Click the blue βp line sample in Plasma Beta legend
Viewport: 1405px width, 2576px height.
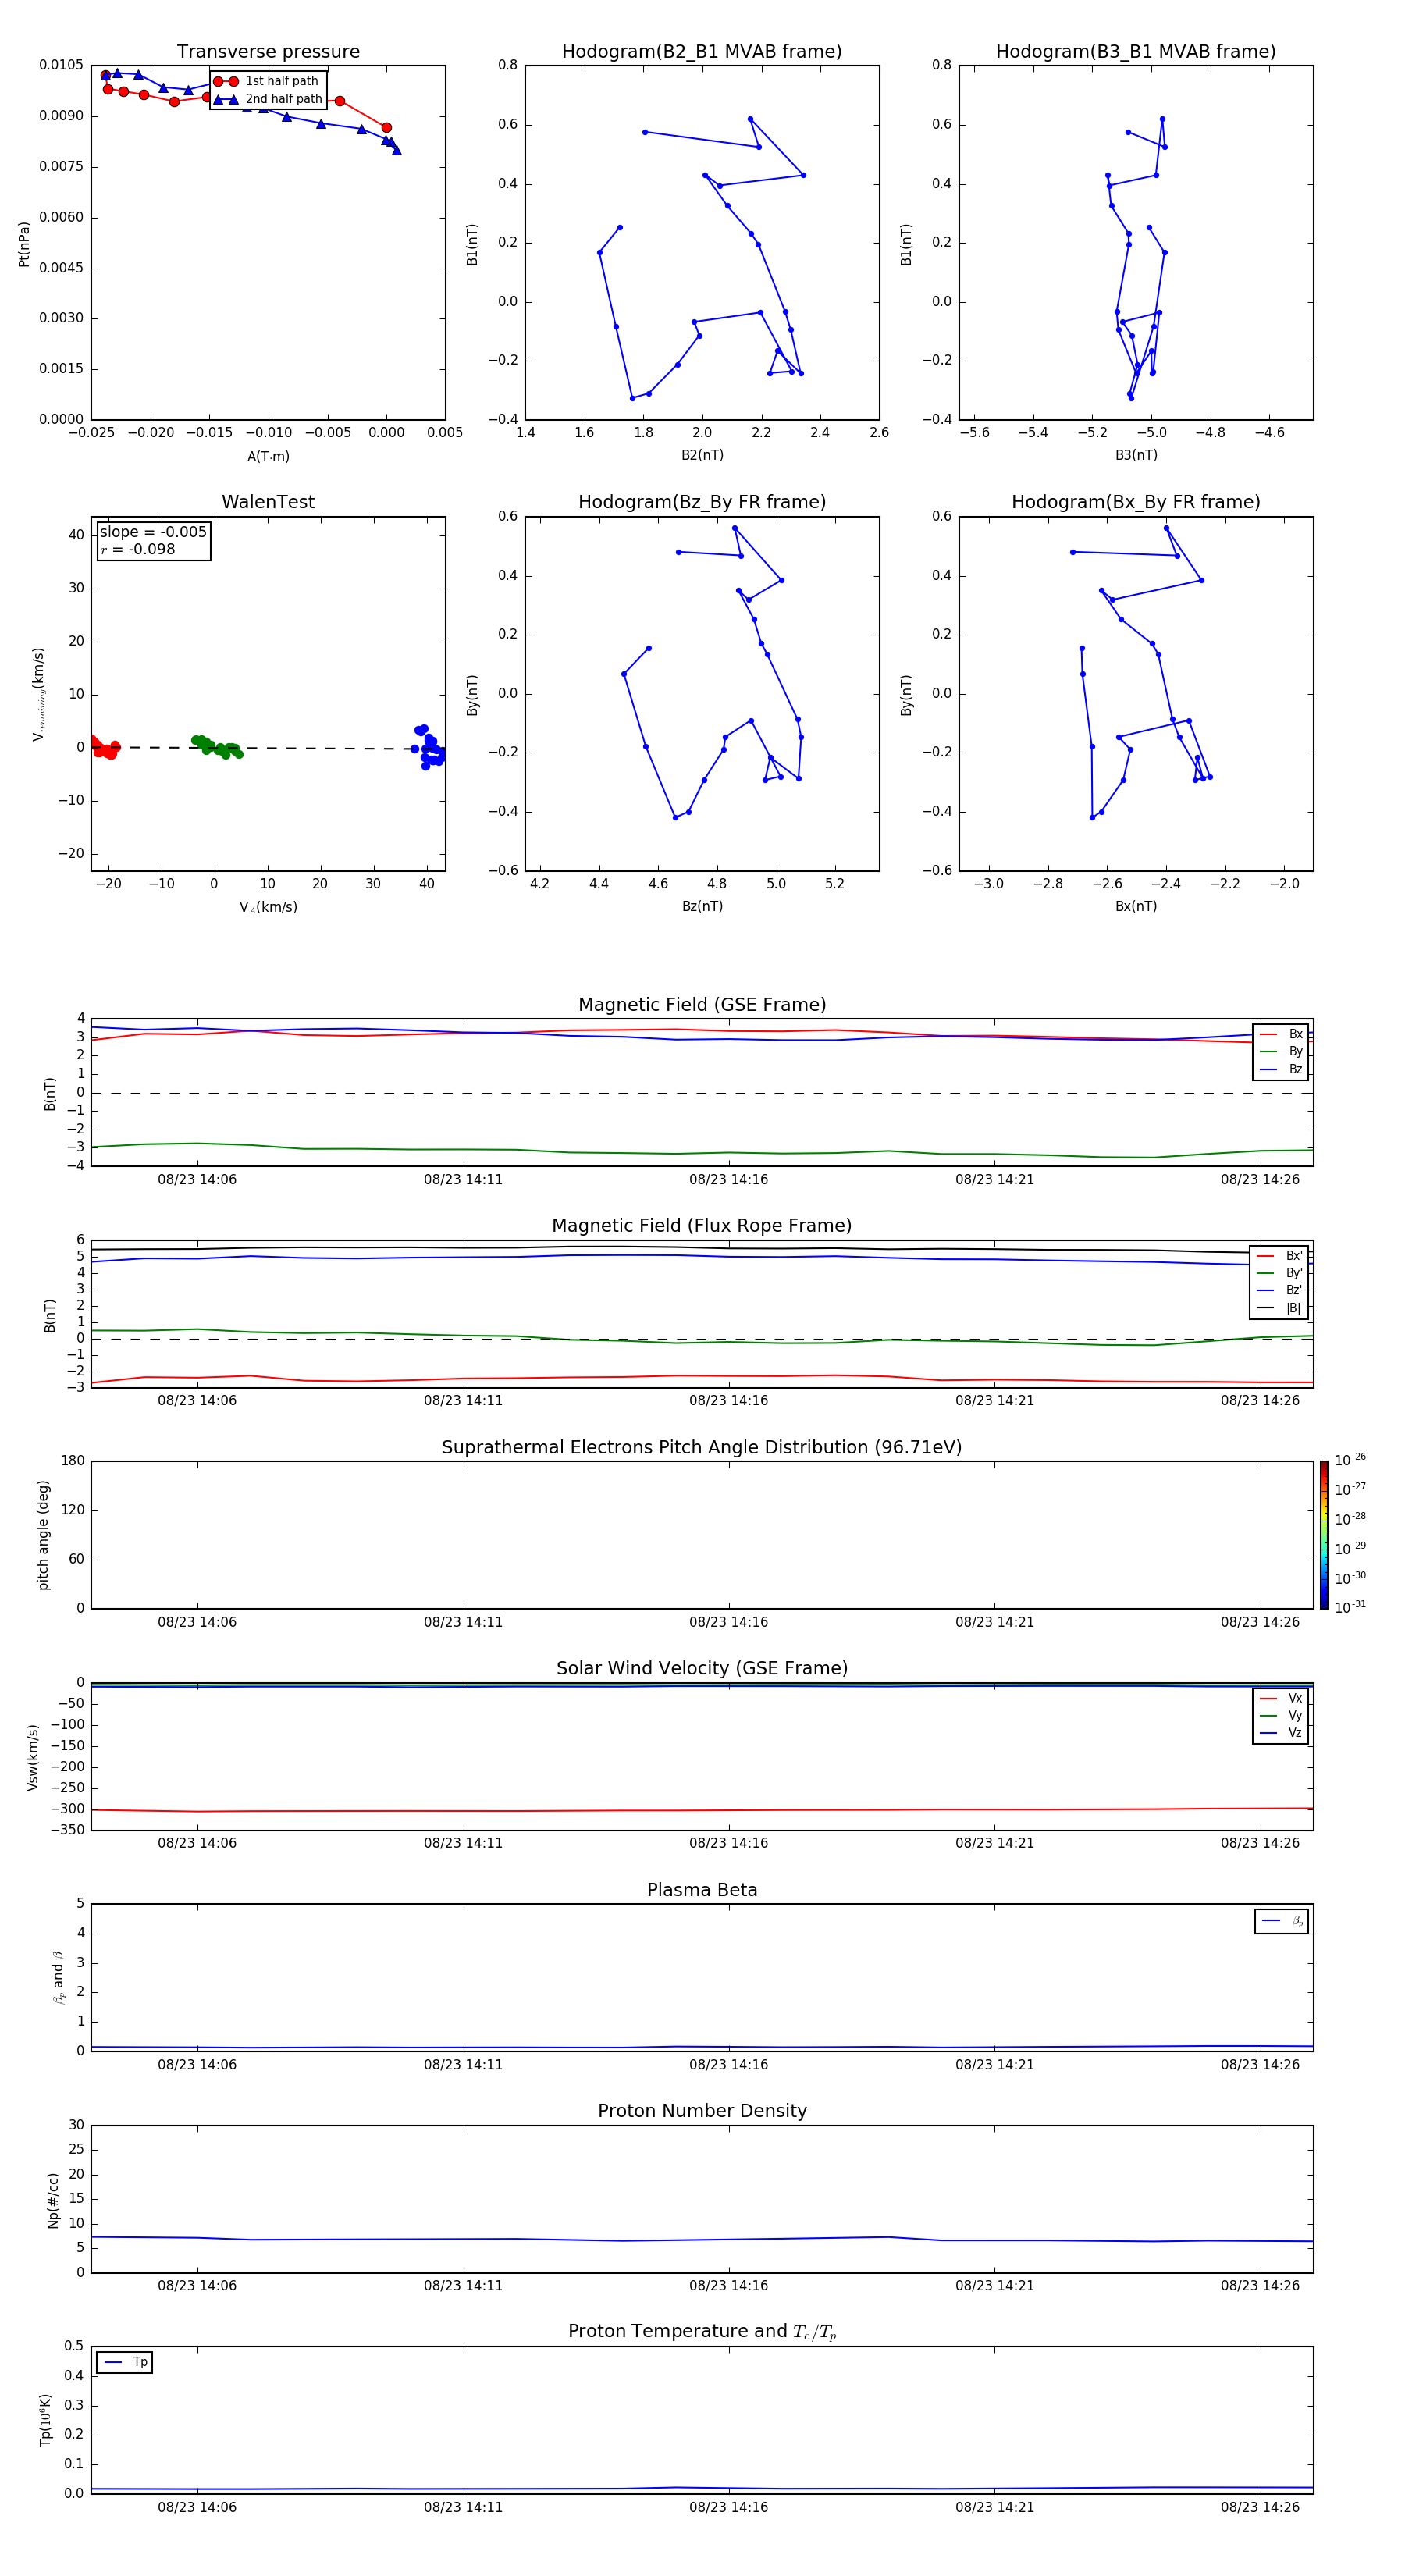point(1271,1921)
